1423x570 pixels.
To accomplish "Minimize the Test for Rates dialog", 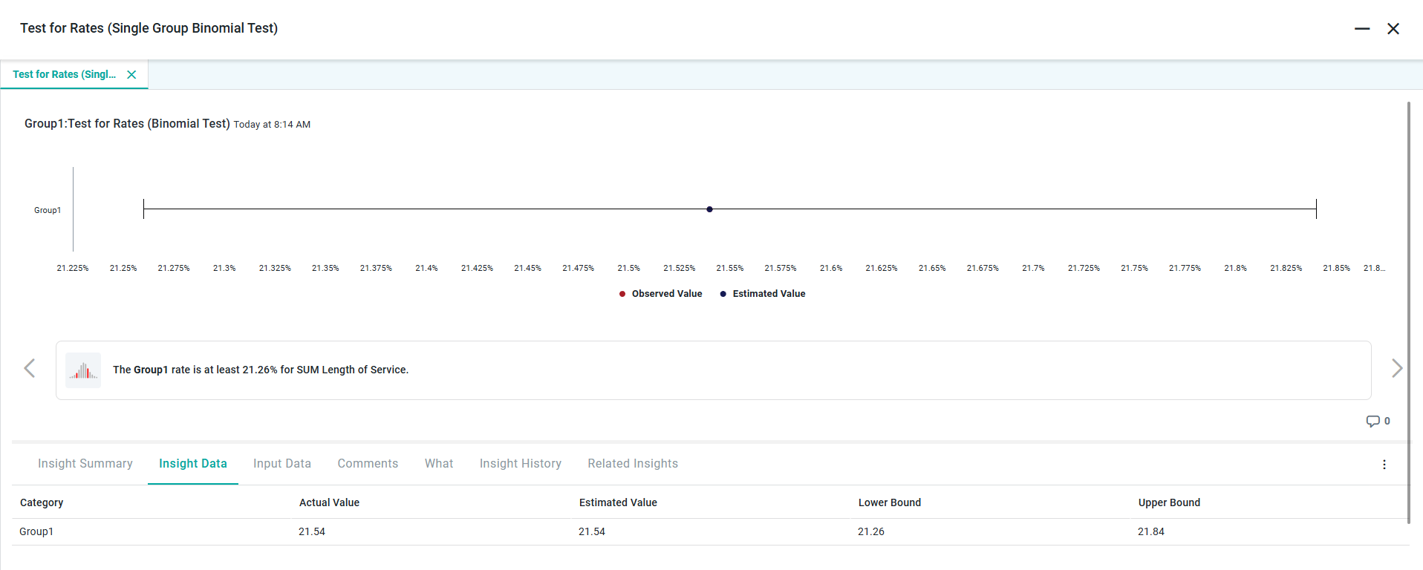I will pos(1361,29).
